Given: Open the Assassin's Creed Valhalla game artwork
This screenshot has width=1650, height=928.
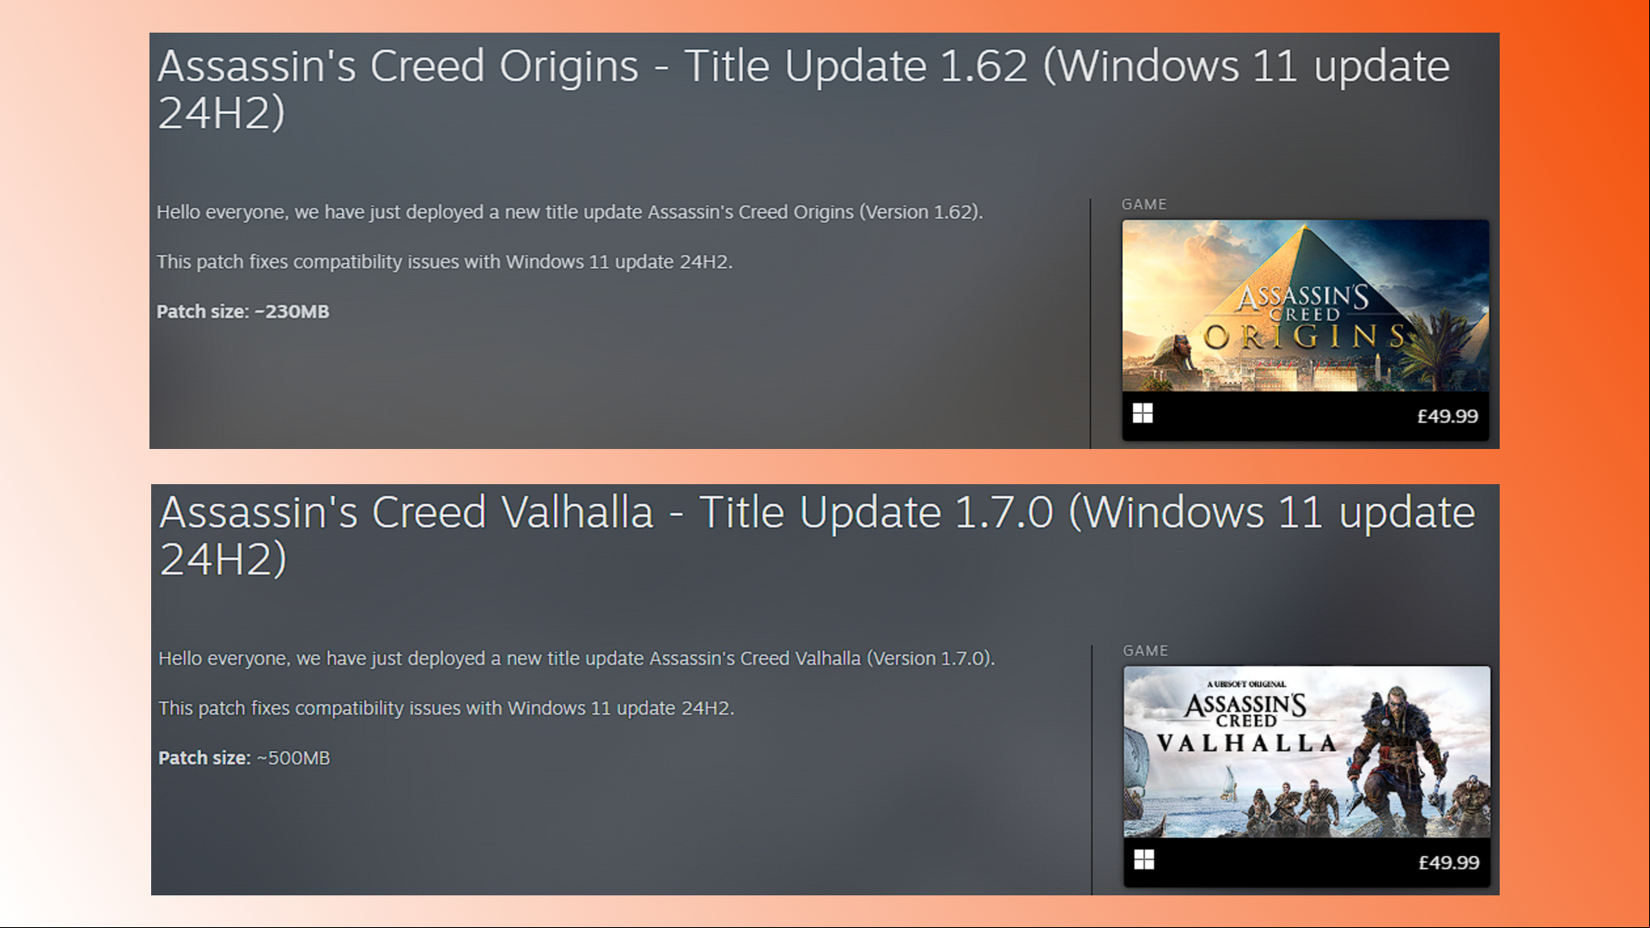Looking at the screenshot, I should click(x=1307, y=752).
